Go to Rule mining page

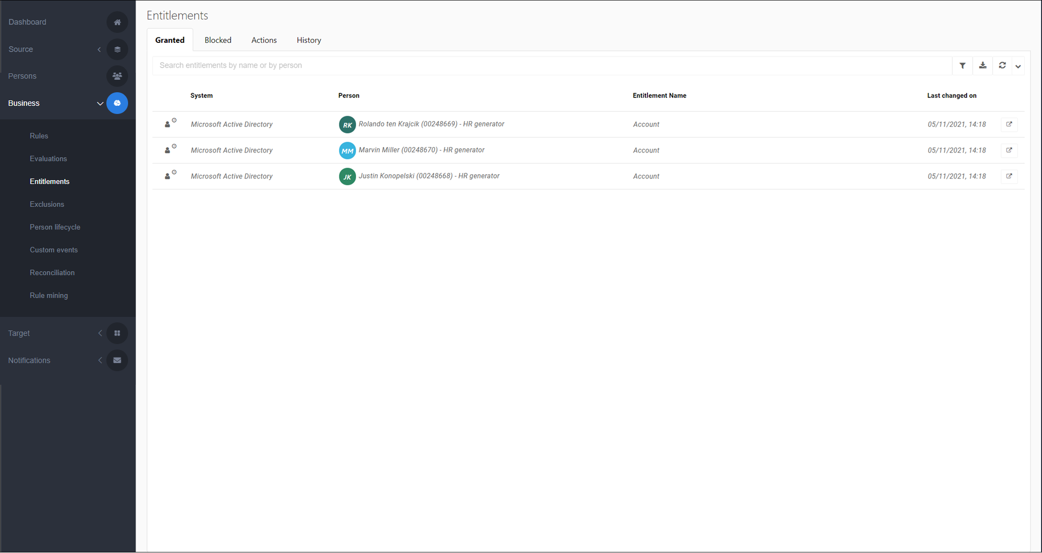[49, 296]
